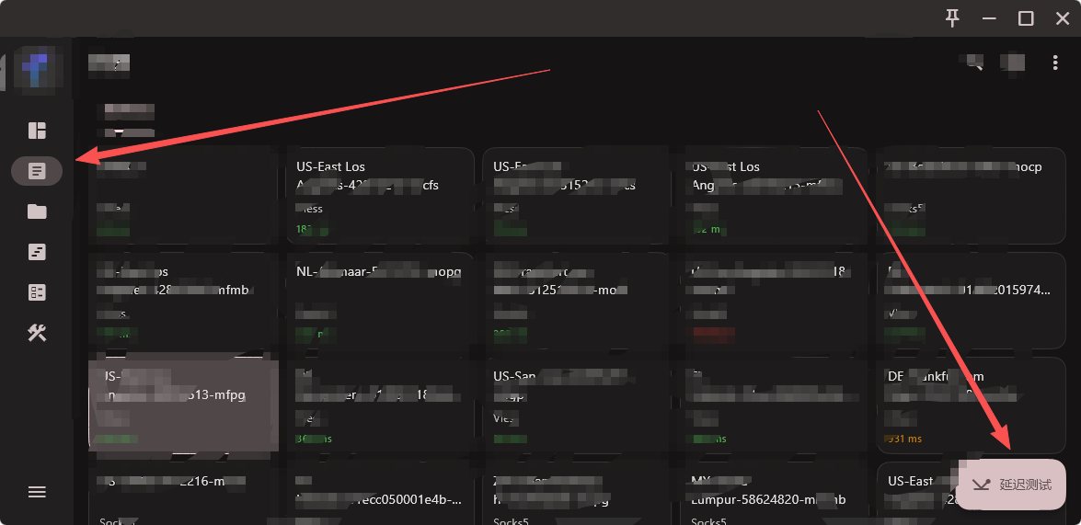
Task: Open the checklist icon above the tools icon
Action: pos(37,292)
